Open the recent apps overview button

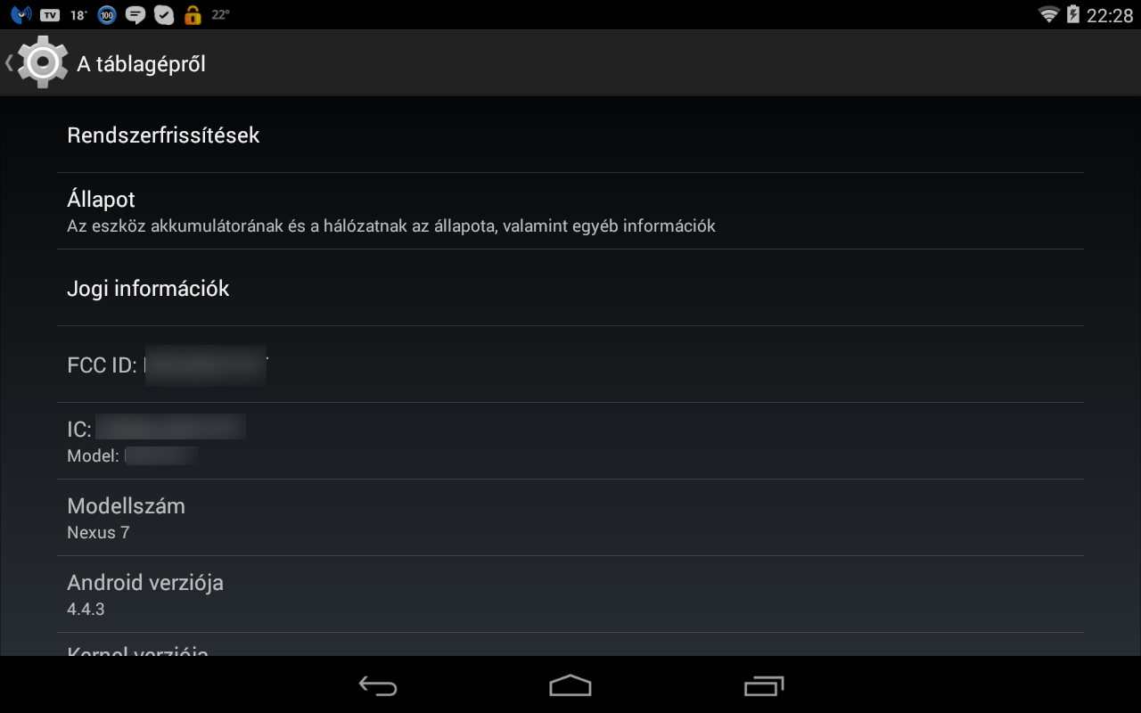pos(764,685)
